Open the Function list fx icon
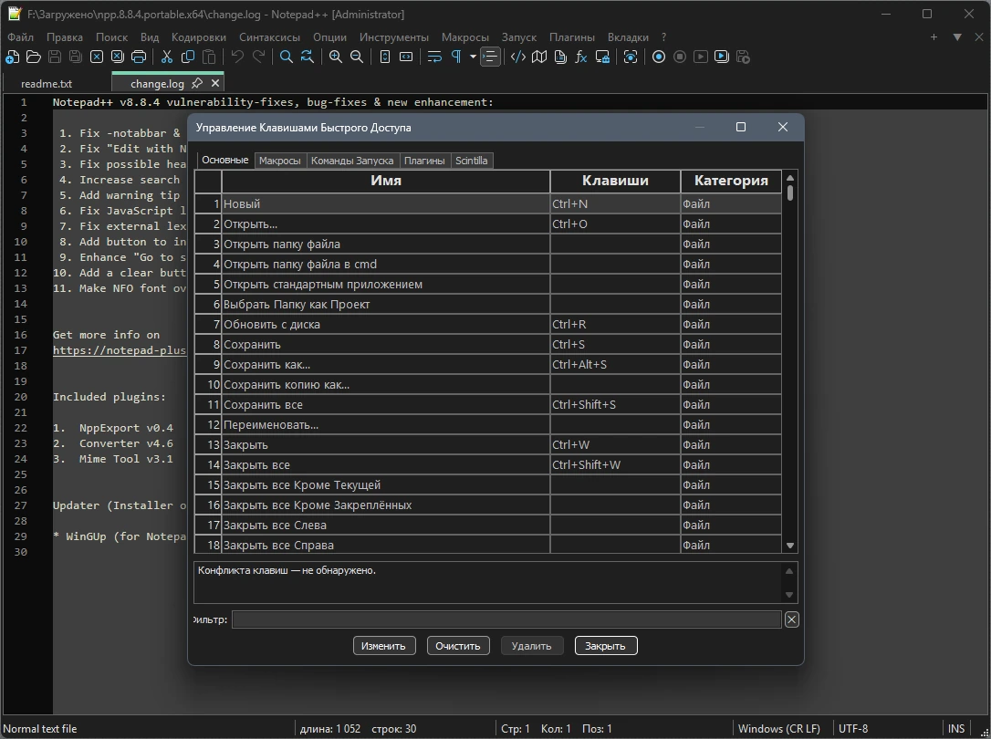The width and height of the screenshot is (991, 739). click(581, 57)
